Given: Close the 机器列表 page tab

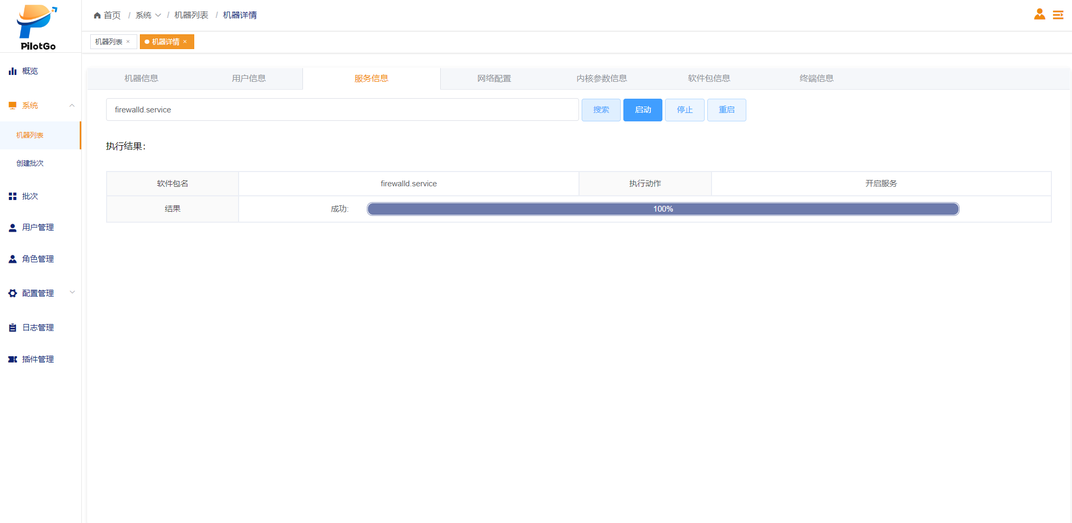Looking at the screenshot, I should 128,42.
